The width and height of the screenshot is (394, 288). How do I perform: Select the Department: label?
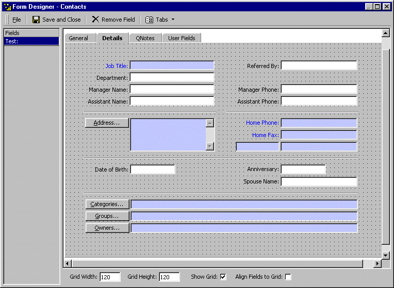(x=112, y=78)
